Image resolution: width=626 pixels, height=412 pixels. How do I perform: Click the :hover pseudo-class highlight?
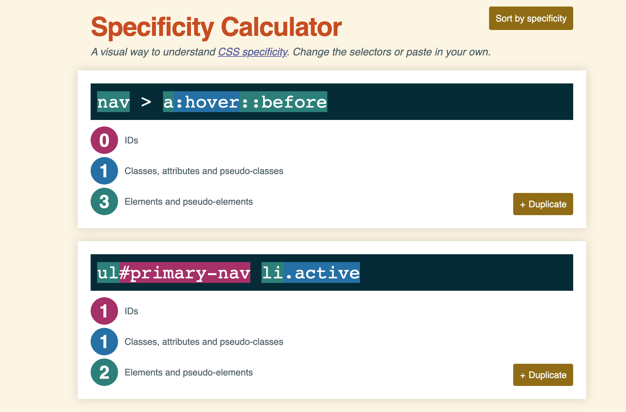tap(206, 102)
